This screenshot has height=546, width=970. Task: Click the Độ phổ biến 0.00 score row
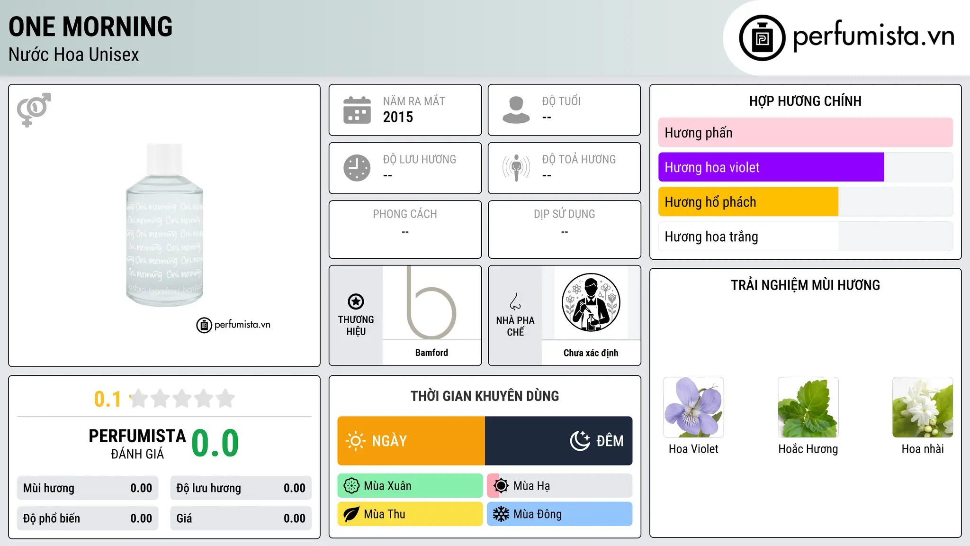pos(88,519)
